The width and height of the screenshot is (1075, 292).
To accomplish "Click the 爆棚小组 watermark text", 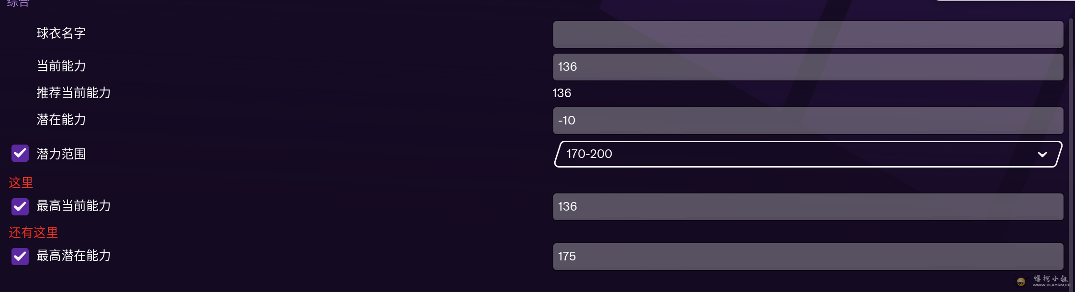I will (1051, 279).
